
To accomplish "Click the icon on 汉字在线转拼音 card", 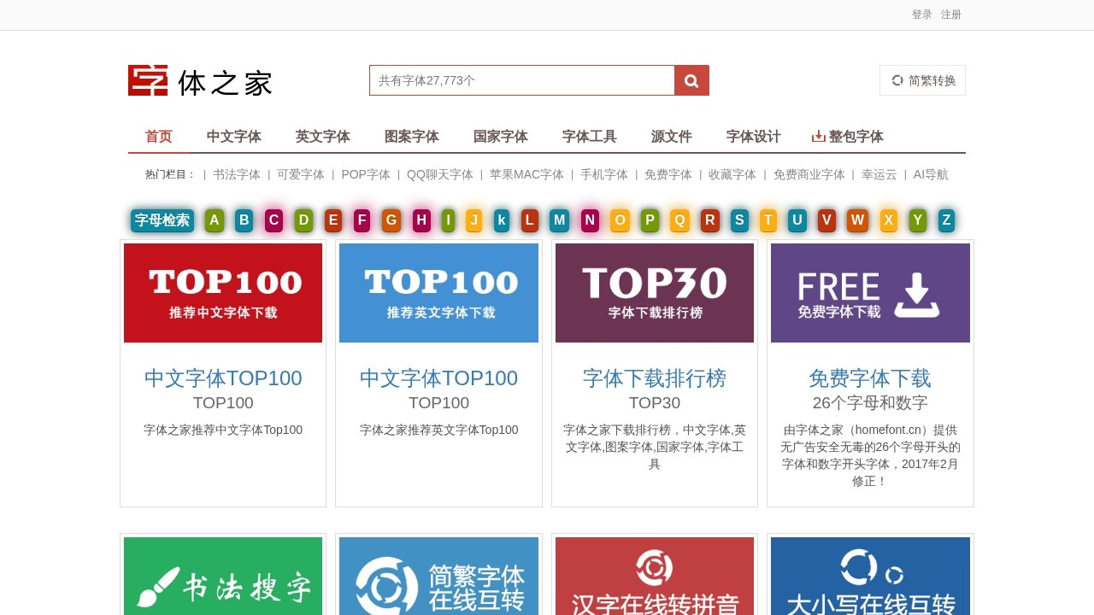I will 654,569.
